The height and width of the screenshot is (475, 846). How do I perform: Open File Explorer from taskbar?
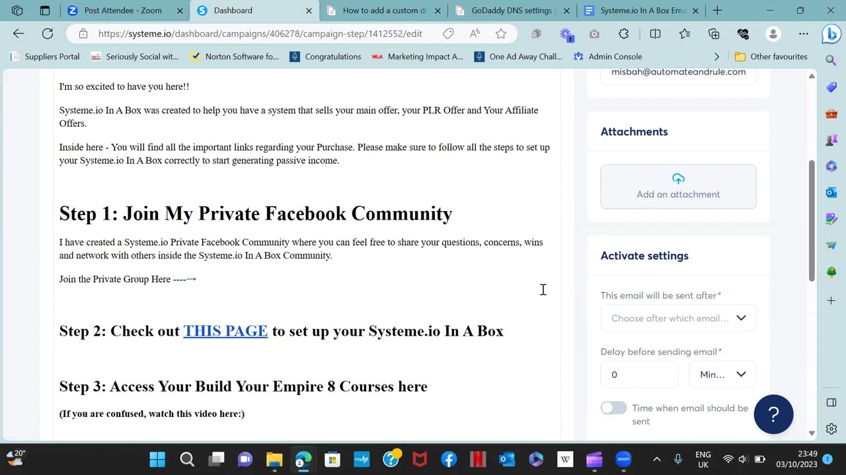(274, 459)
